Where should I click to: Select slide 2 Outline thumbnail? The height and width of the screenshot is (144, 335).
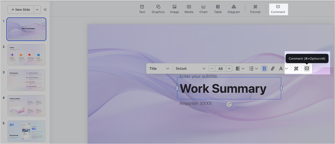pyautogui.click(x=26, y=55)
